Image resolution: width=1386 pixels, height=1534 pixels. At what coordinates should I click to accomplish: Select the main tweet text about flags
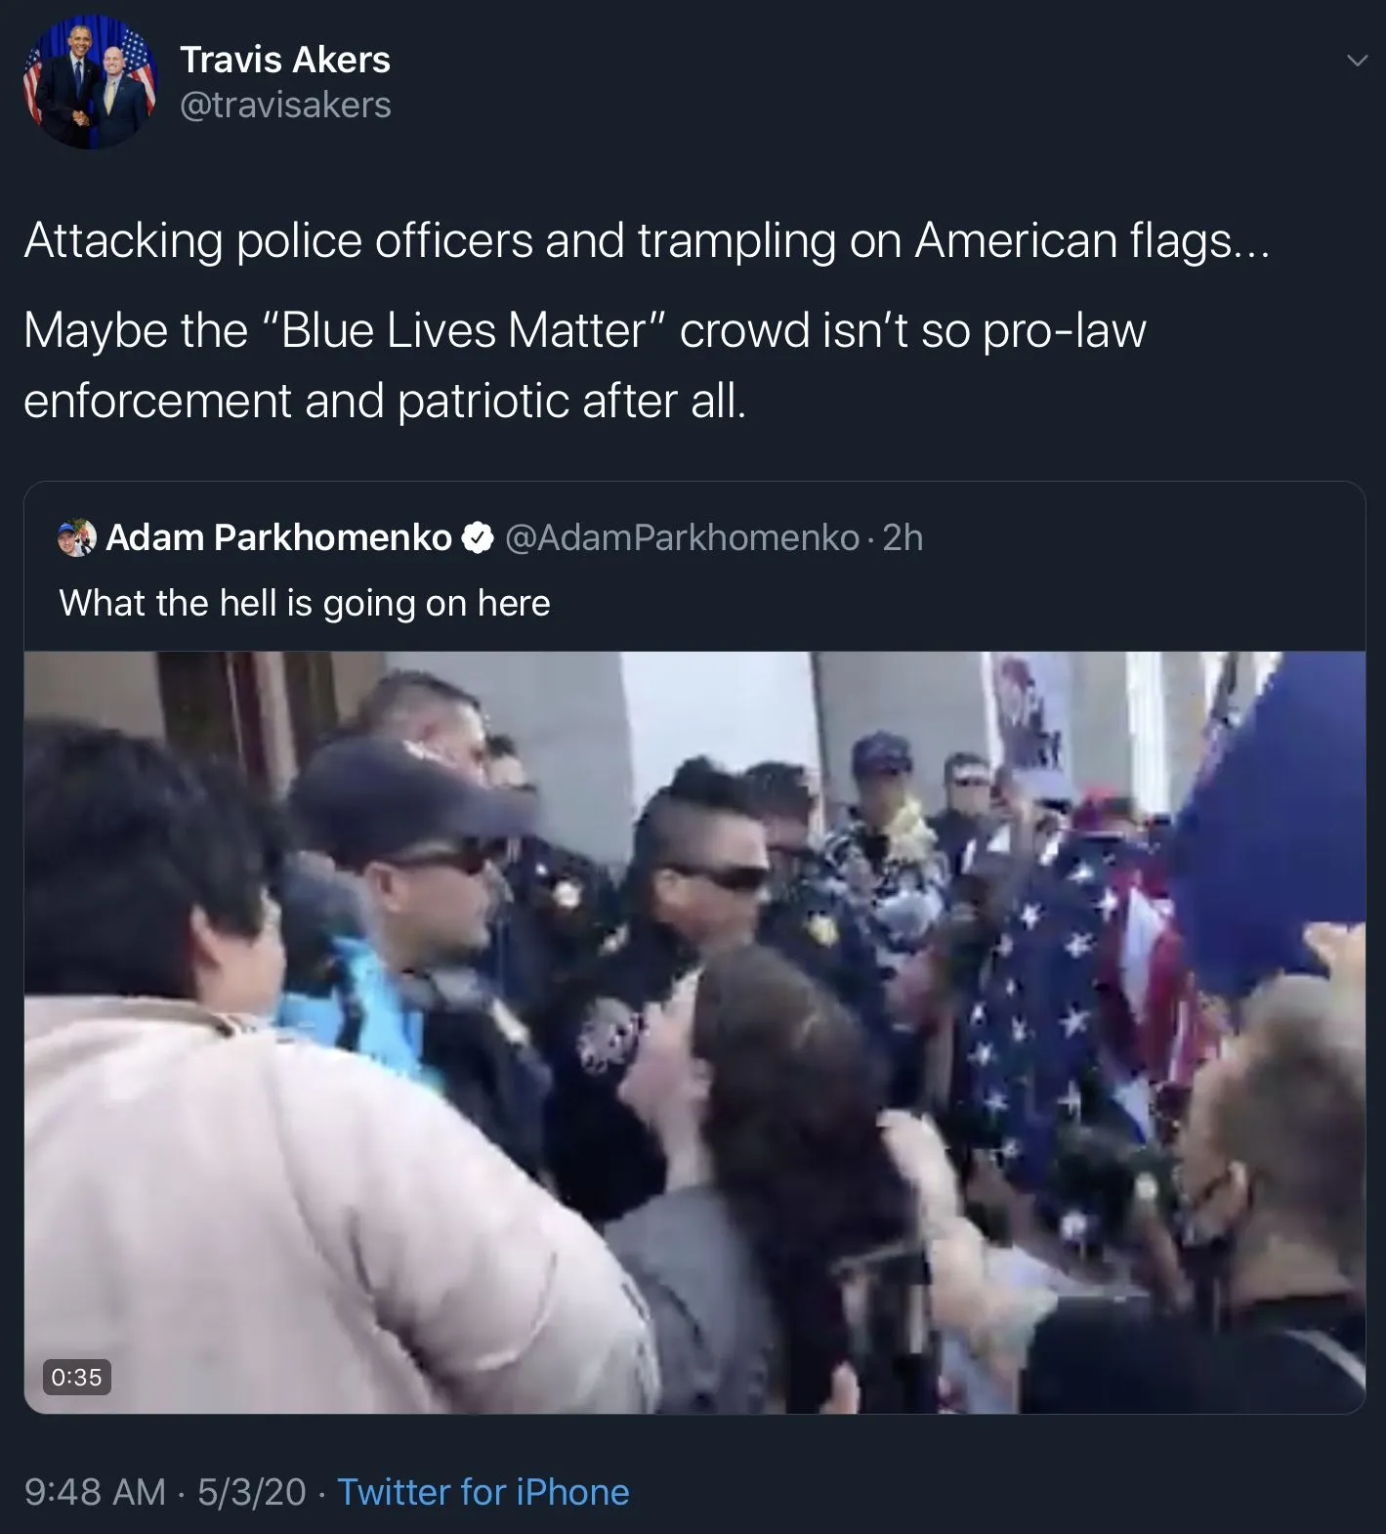click(647, 240)
